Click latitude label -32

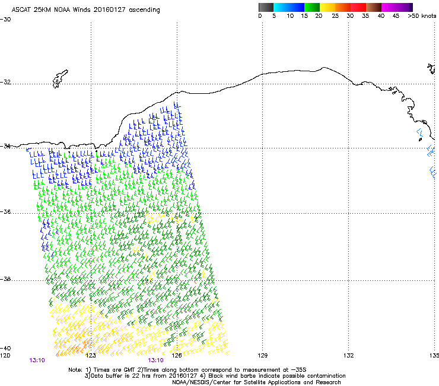click(5, 82)
